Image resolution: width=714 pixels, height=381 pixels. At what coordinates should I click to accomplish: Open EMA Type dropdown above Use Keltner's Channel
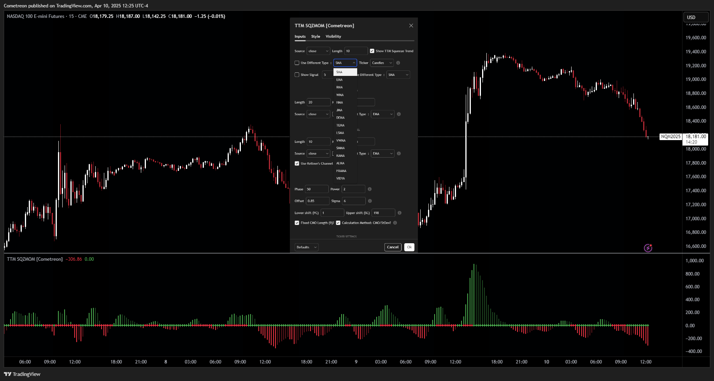coord(382,154)
